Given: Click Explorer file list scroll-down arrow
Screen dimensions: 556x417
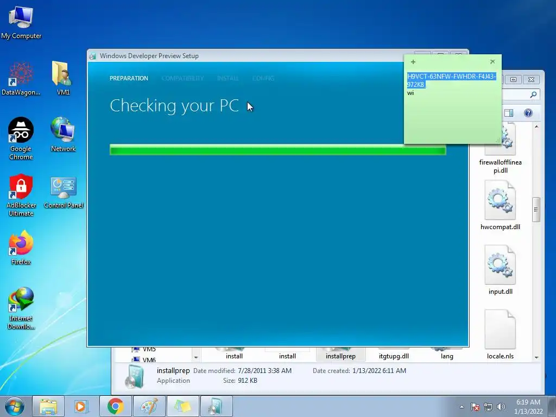Looking at the screenshot, I should [536, 357].
